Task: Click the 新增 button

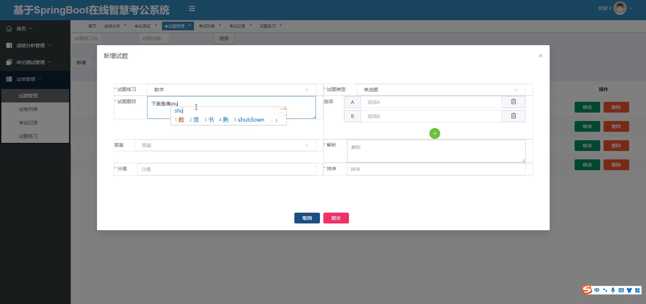Action: (x=81, y=63)
